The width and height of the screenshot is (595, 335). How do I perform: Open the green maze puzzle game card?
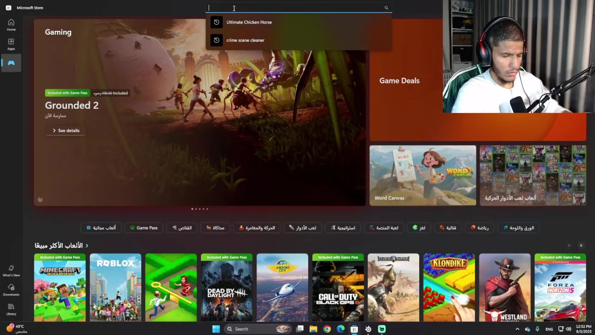171,288
